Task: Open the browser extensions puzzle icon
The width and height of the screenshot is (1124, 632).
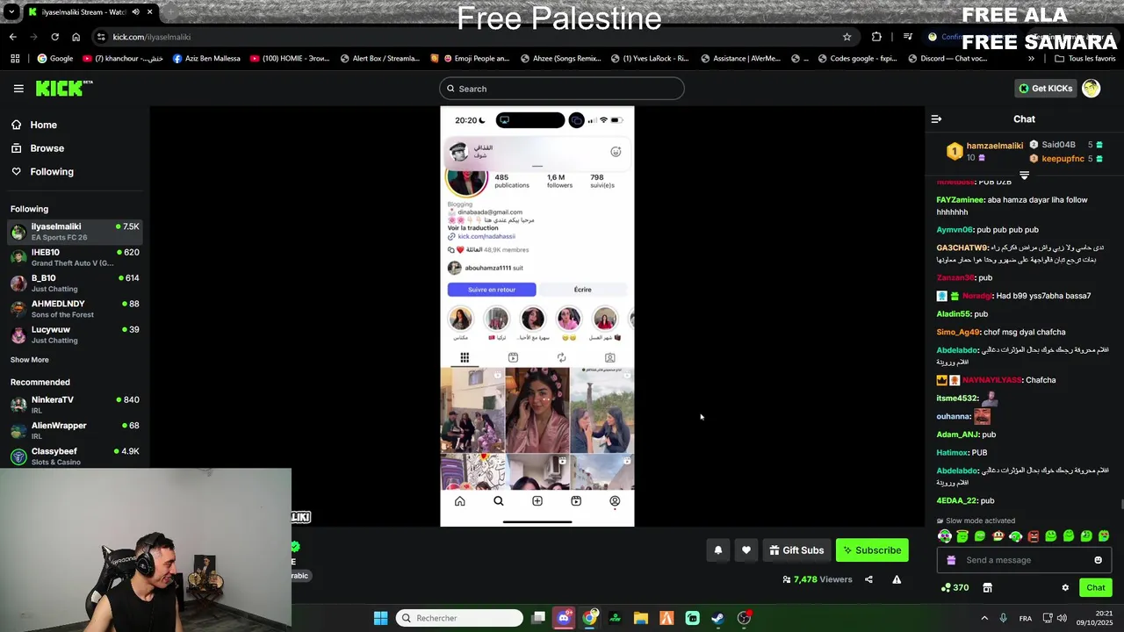Action: click(876, 37)
